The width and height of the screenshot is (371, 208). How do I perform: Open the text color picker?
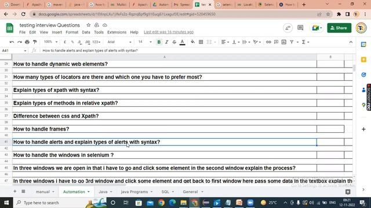pos(182,42)
